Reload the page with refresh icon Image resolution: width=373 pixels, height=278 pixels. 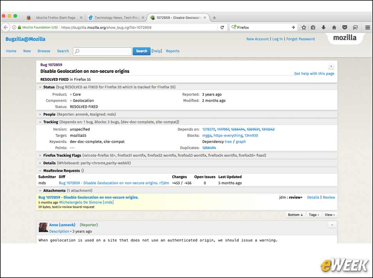coord(222,28)
